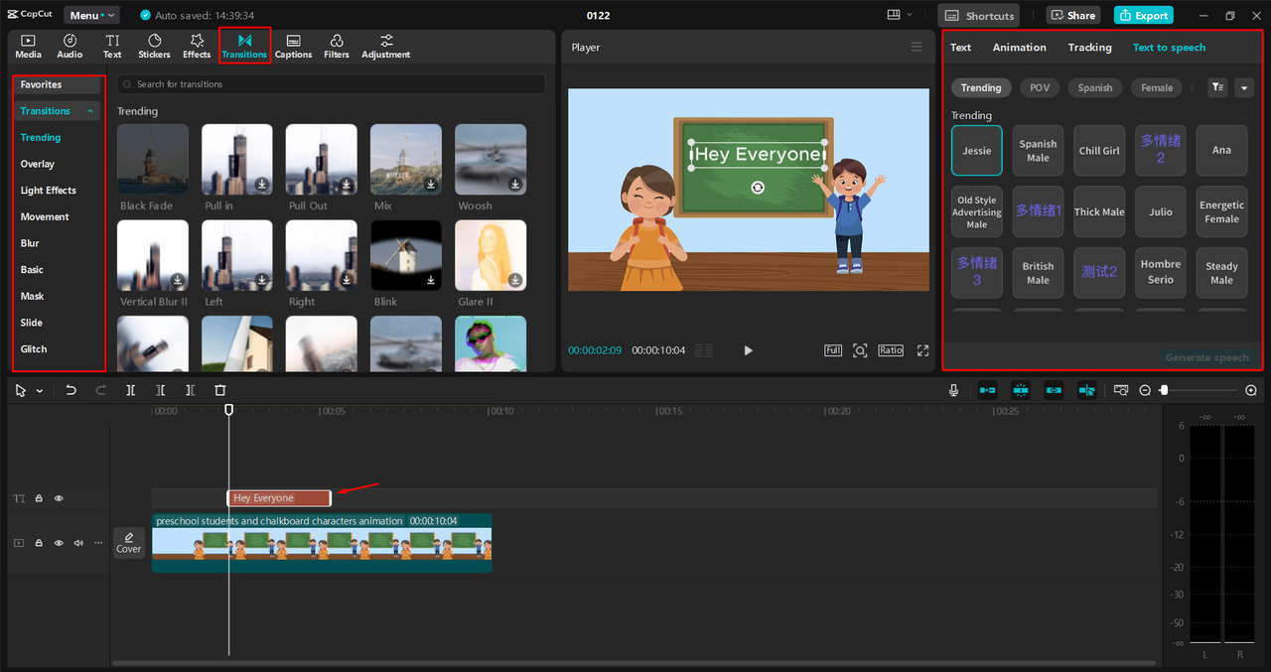
Task: Open the voice filter options icon
Action: click(1217, 87)
